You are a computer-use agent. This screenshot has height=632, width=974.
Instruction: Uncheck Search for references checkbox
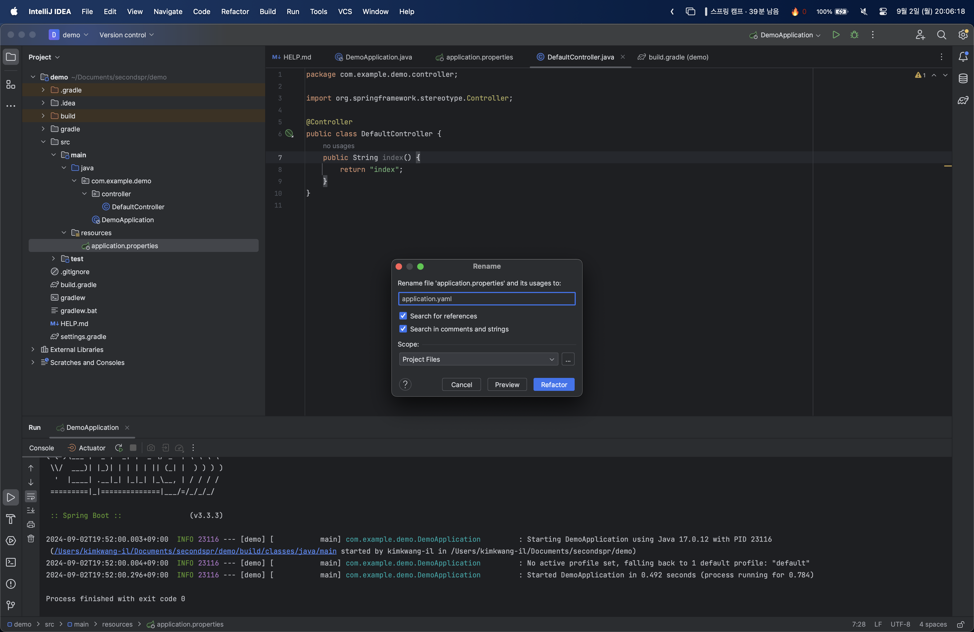403,315
